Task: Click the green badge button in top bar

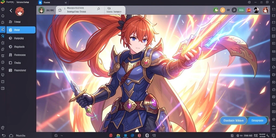Action: pyautogui.click(x=241, y=10)
